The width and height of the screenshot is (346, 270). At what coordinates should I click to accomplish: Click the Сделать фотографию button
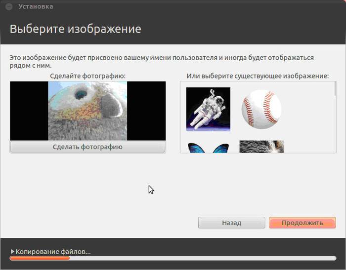(87, 147)
